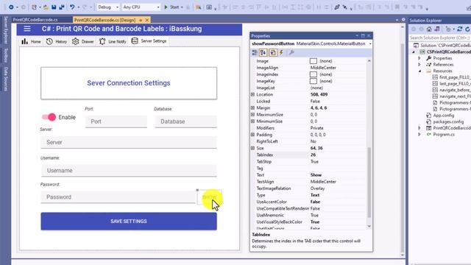Click the Password input field
This screenshot has height=265, width=471.
118,197
